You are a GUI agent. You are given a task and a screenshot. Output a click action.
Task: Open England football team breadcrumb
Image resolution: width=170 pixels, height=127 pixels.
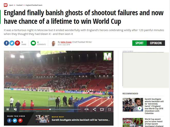point(34,5)
